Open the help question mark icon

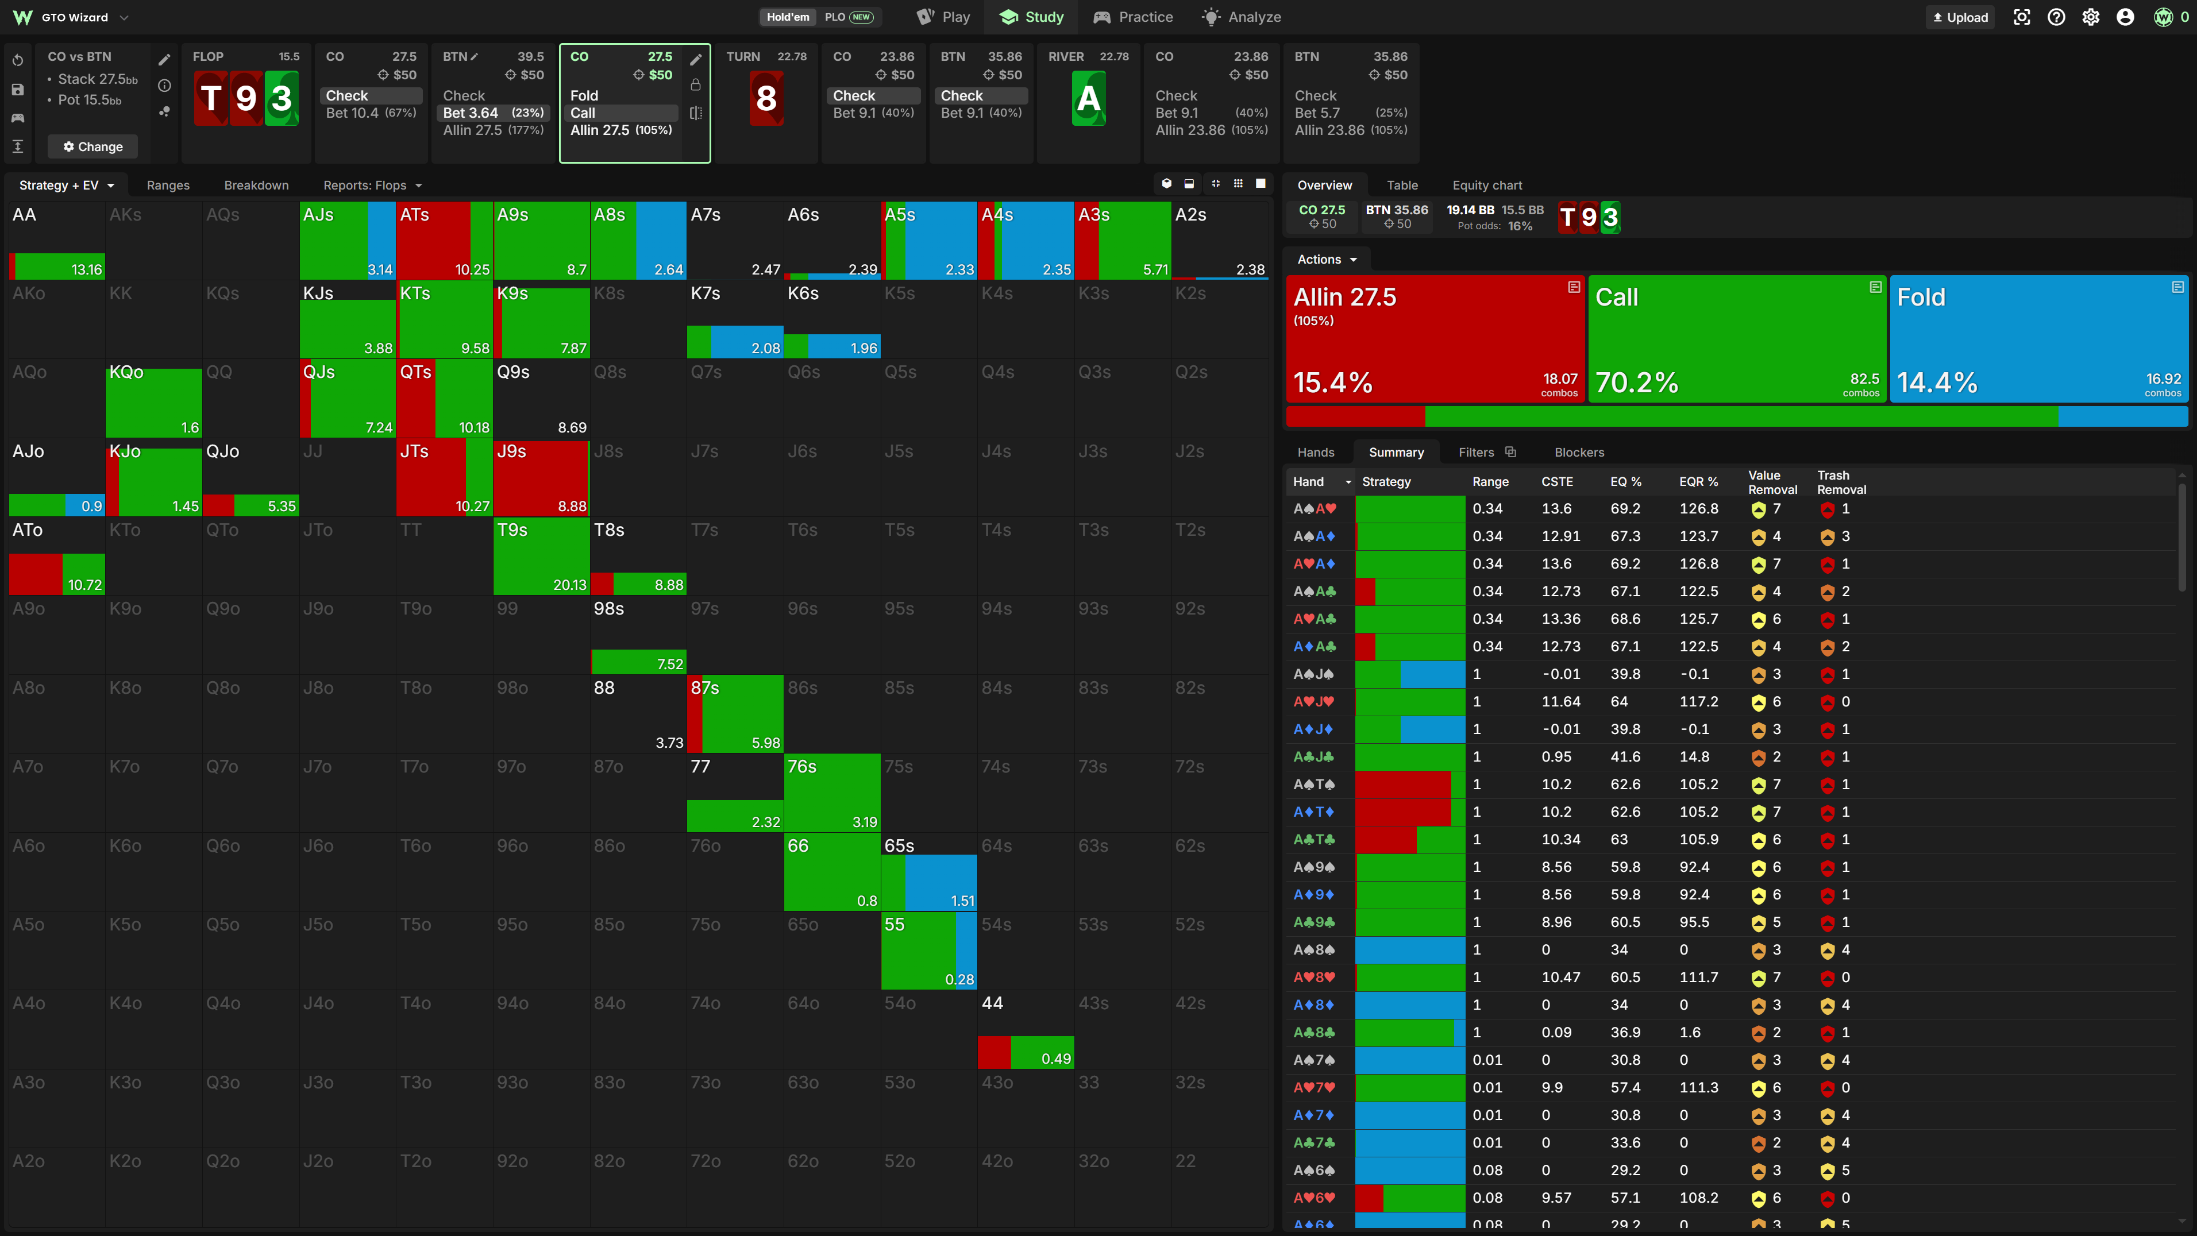coord(2056,17)
